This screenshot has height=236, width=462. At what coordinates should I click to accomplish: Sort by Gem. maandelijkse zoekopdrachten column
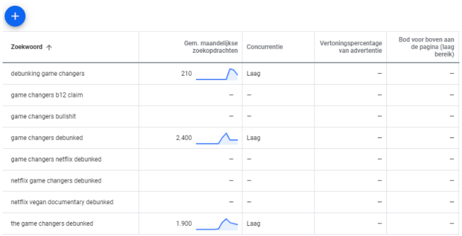[211, 47]
